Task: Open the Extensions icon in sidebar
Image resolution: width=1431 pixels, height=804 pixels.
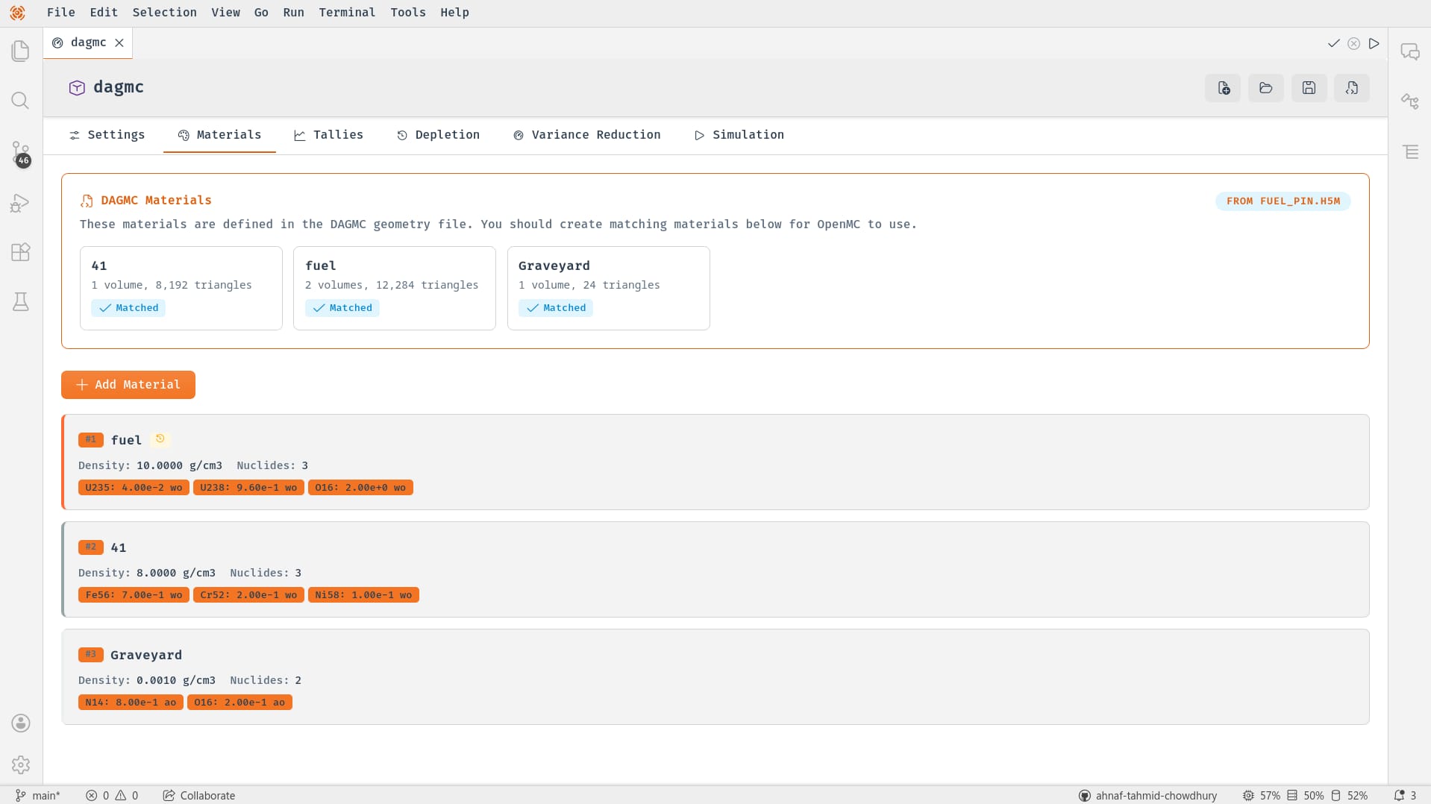Action: pyautogui.click(x=21, y=252)
